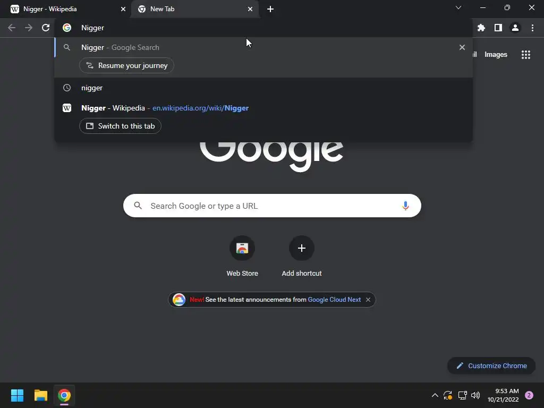Open Chrome's three-dot menu

pos(532,28)
